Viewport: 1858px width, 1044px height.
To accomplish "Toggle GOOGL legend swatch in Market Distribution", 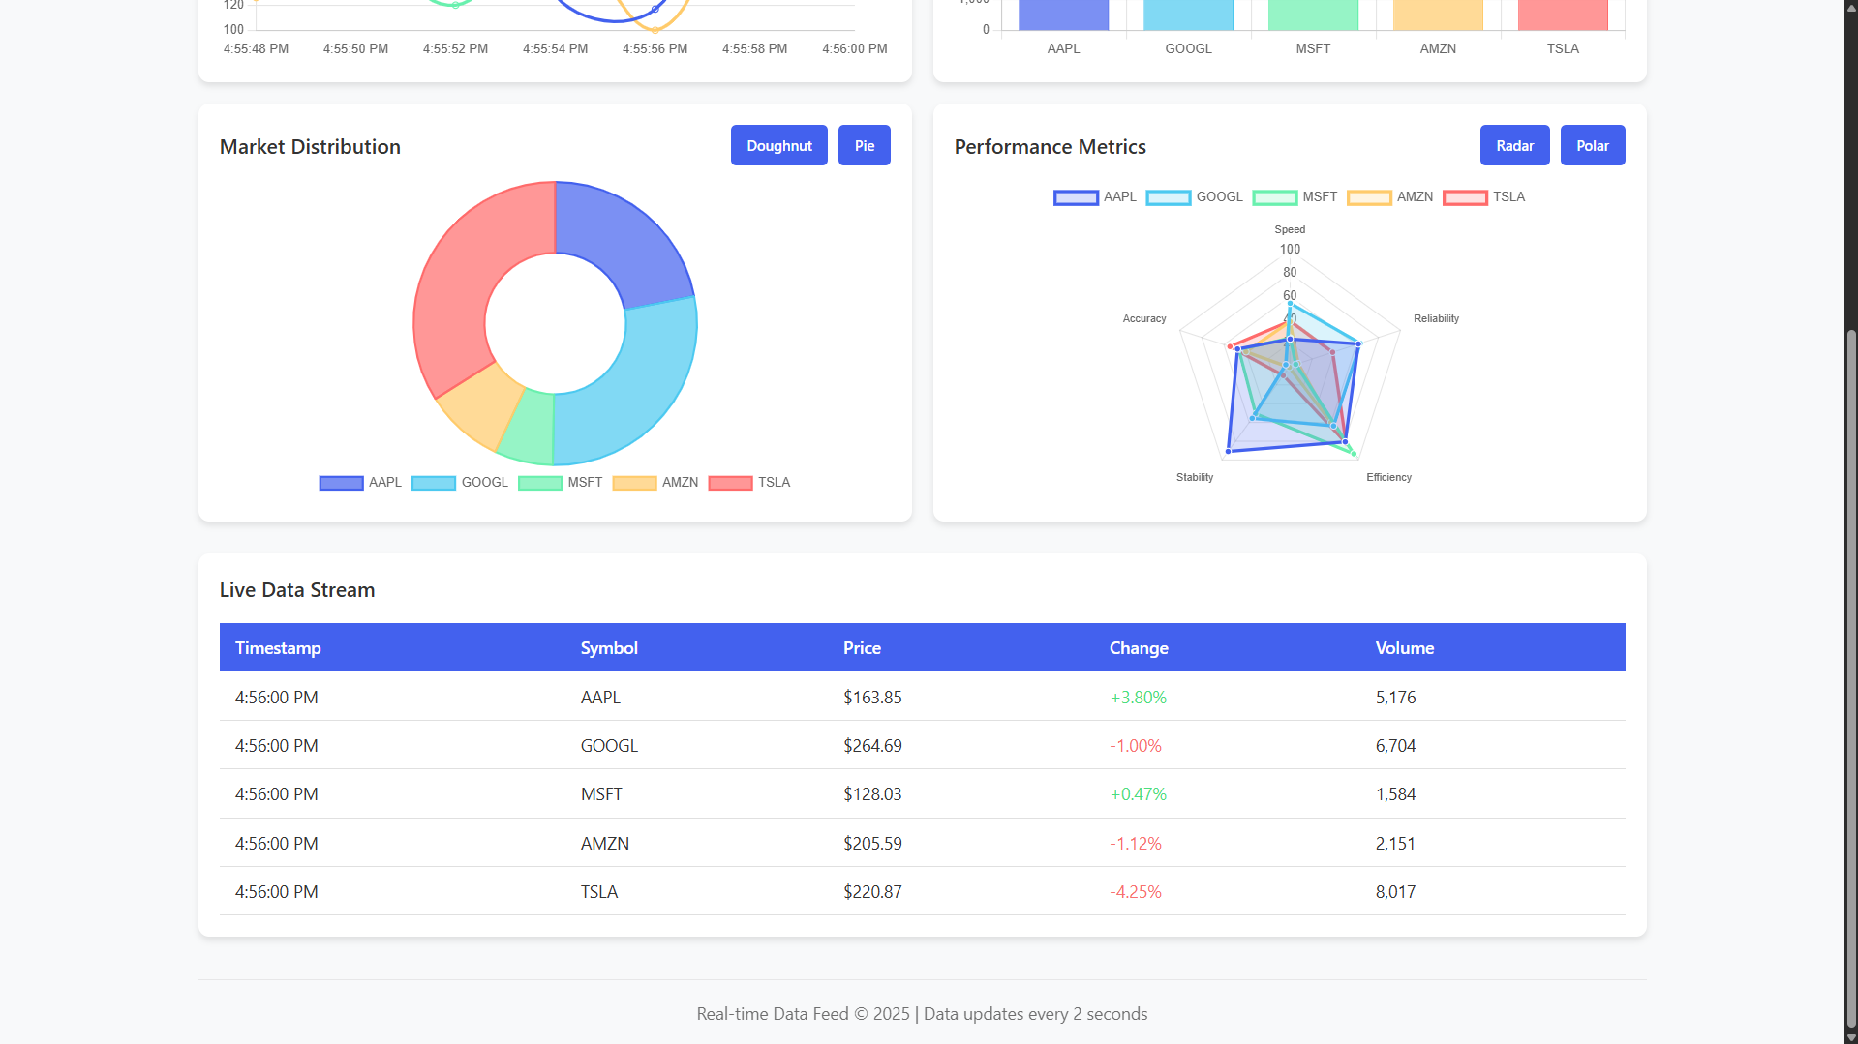I will (x=434, y=483).
